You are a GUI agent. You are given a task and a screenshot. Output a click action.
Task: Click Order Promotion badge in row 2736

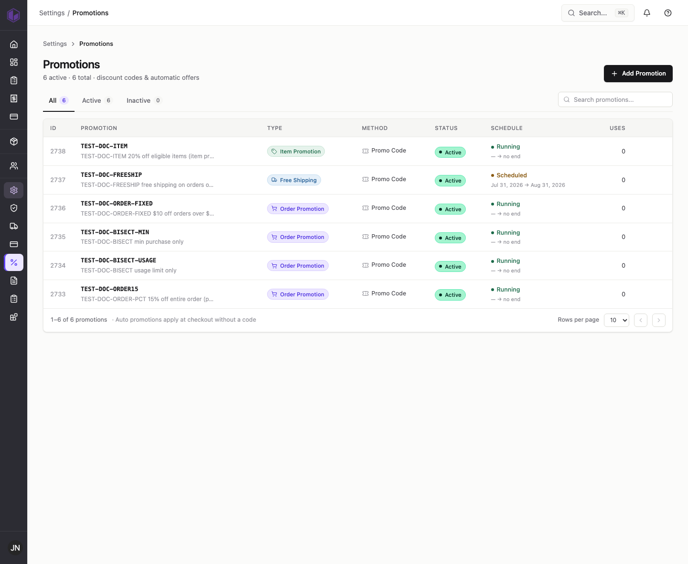pos(298,209)
